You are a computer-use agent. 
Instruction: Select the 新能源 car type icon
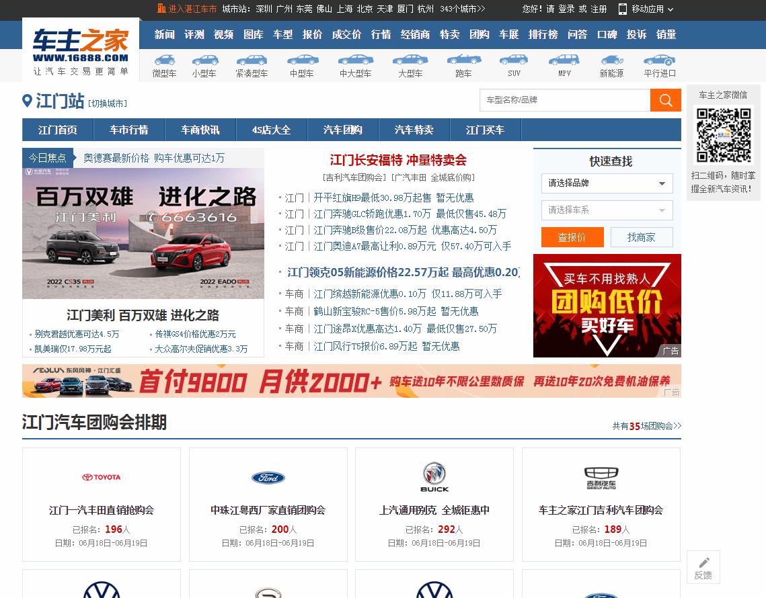click(x=611, y=60)
